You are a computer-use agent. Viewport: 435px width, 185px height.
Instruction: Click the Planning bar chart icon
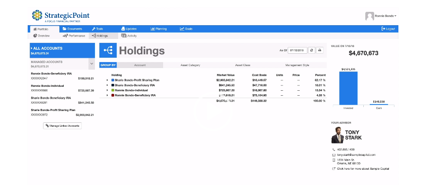[153, 29]
